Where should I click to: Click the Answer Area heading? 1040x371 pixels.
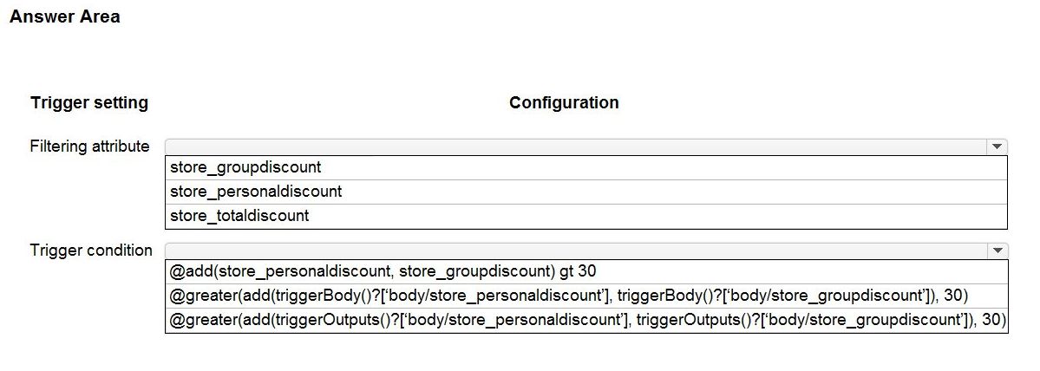(64, 16)
